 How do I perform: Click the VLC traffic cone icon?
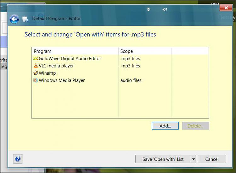pos(36,66)
